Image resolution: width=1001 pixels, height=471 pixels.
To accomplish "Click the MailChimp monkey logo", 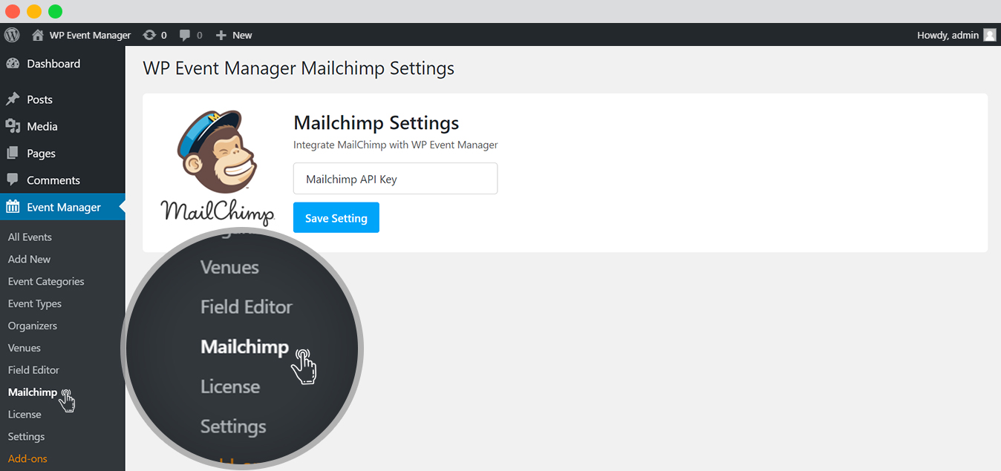I will [218, 168].
